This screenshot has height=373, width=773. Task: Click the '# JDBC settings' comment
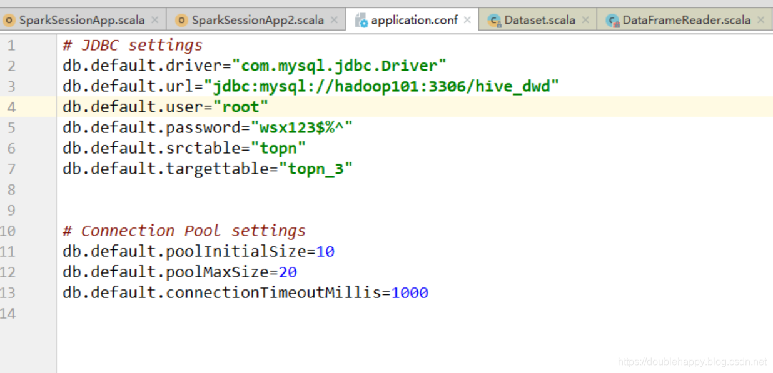133,45
